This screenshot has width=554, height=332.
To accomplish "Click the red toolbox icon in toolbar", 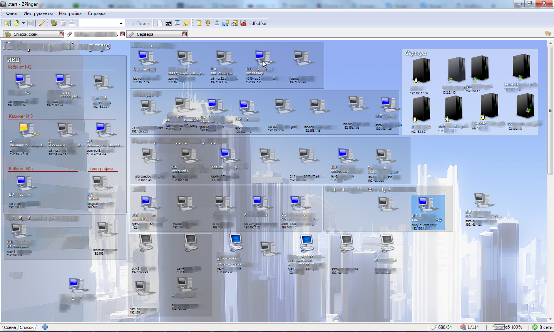I will [243, 23].
